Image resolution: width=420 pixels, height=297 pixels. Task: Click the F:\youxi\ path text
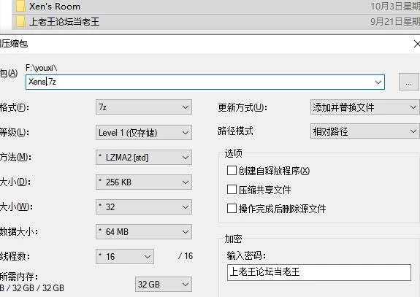coord(42,68)
